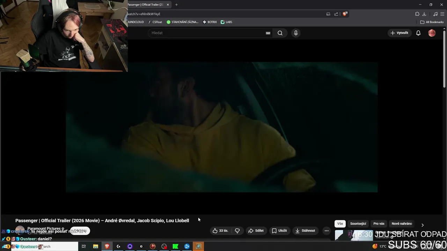Open the on-screen keyboard icon in the search box
Viewport: 447px width, 251px height.
[x=268, y=33]
